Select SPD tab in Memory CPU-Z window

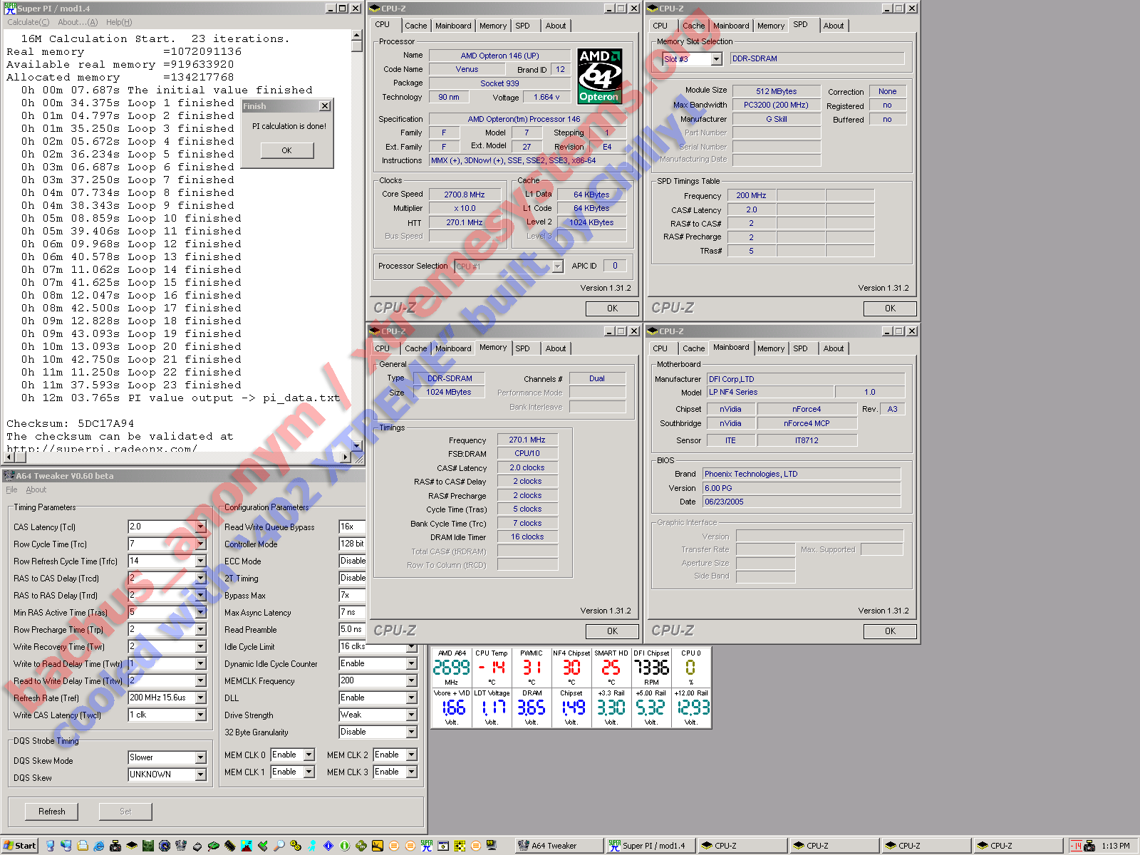[522, 348]
